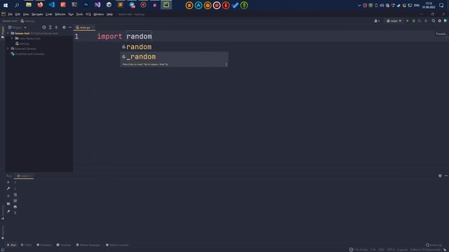Click the trash Clear All icon
This screenshot has width=449, height=252.
[15, 213]
